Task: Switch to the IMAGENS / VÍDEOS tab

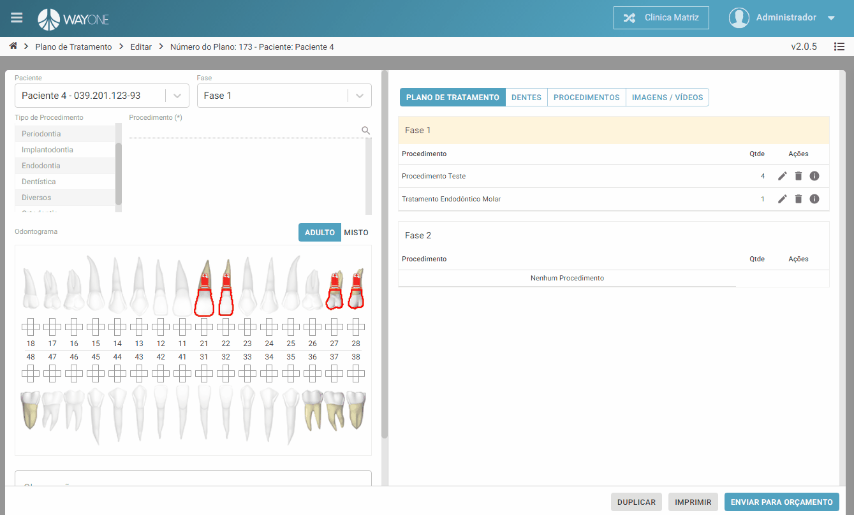Action: point(667,98)
